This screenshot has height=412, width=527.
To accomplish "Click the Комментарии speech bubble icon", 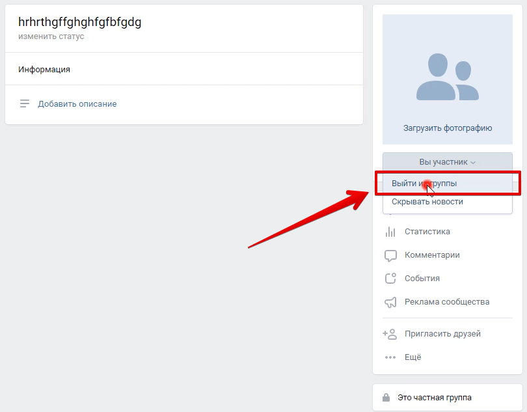I will [390, 256].
